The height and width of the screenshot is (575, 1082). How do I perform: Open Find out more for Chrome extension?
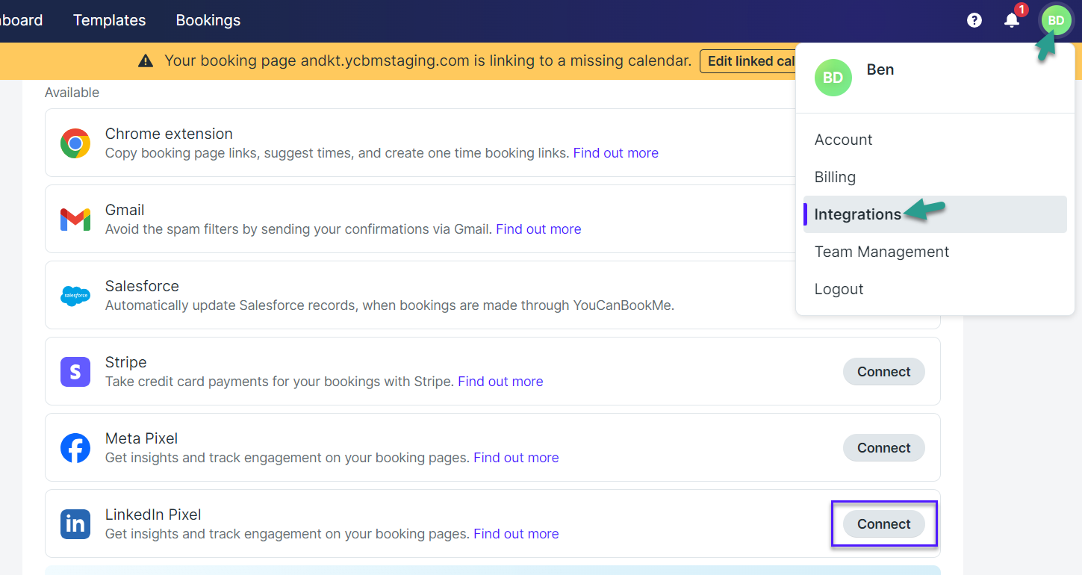616,153
